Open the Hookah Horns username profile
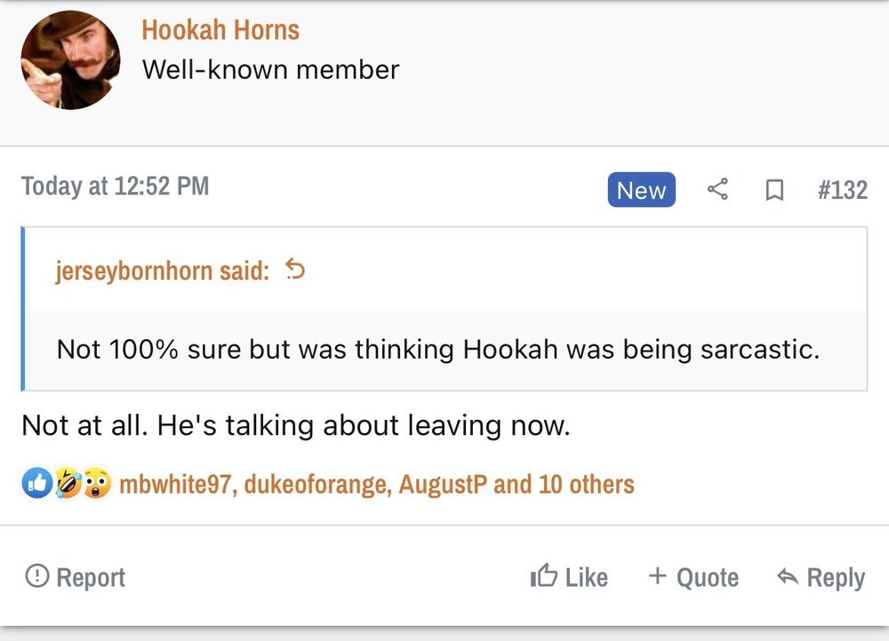 click(x=220, y=30)
